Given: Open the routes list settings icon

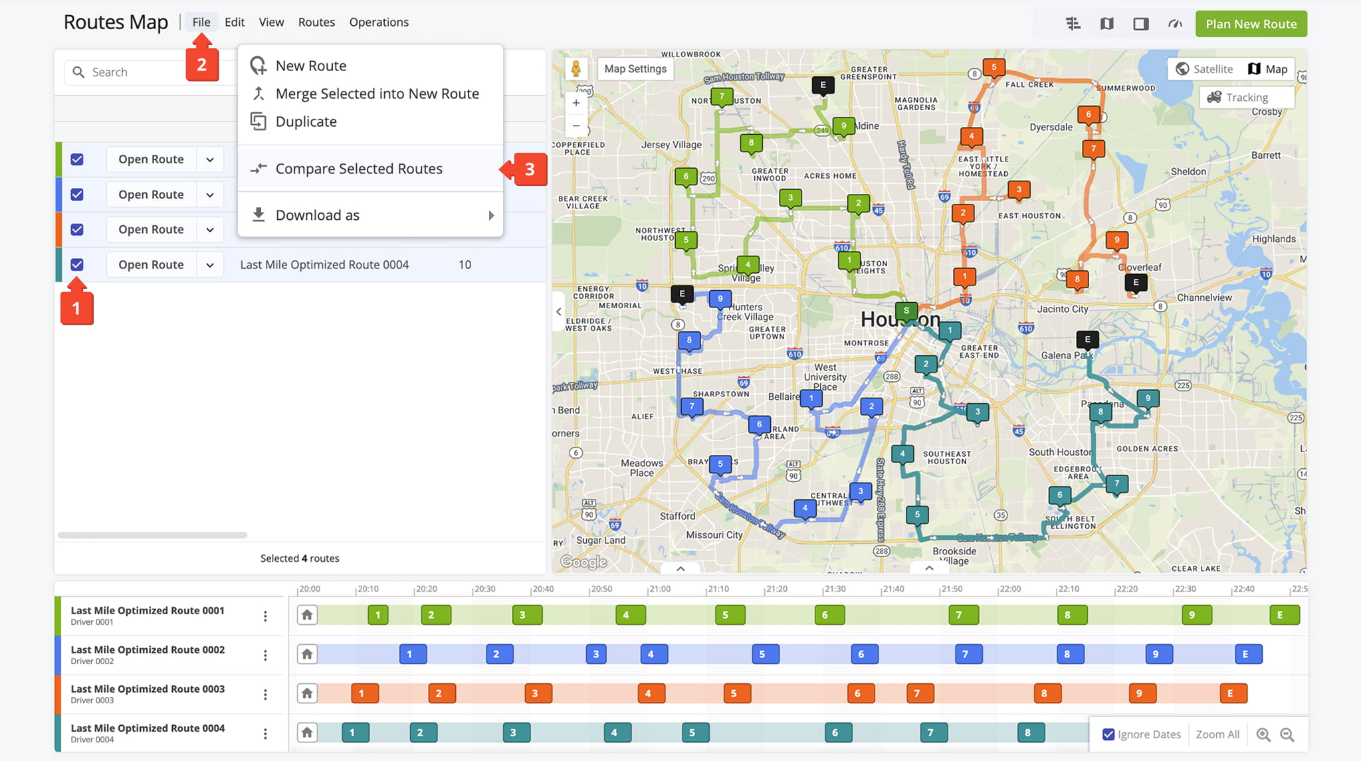Looking at the screenshot, I should 1072,23.
